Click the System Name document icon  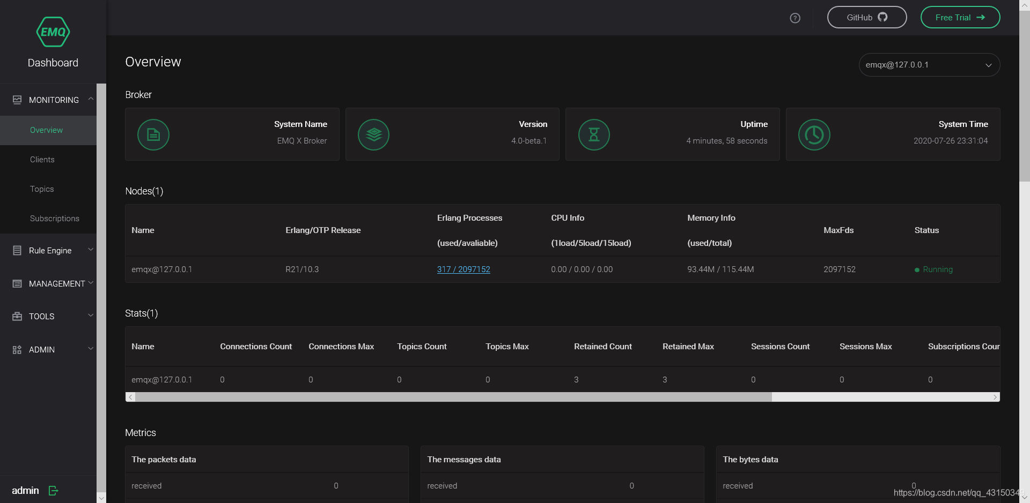[x=153, y=134]
